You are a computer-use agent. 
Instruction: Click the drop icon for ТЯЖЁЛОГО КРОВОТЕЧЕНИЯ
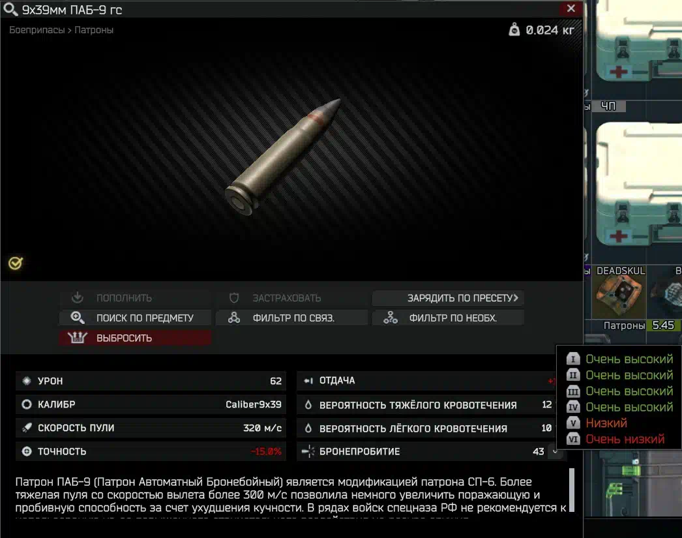[308, 404]
